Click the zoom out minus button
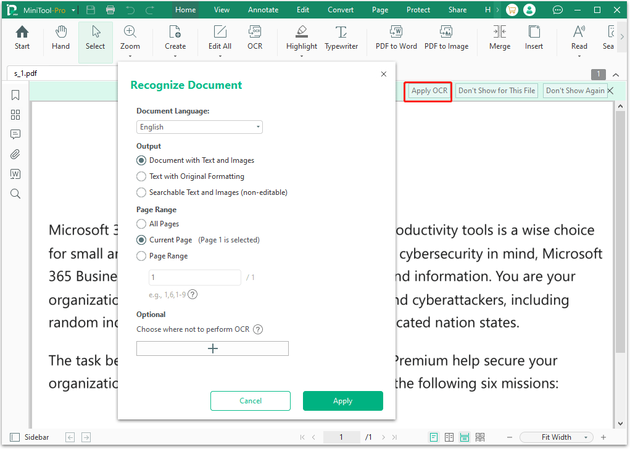 510,437
